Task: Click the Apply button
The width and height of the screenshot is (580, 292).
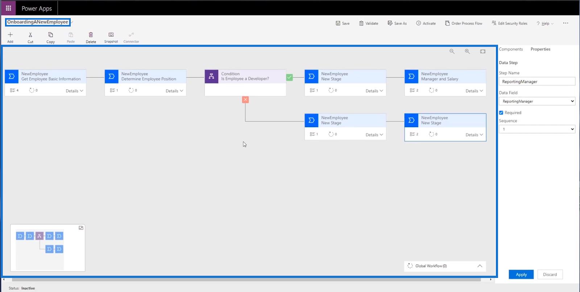Action: [x=521, y=275]
